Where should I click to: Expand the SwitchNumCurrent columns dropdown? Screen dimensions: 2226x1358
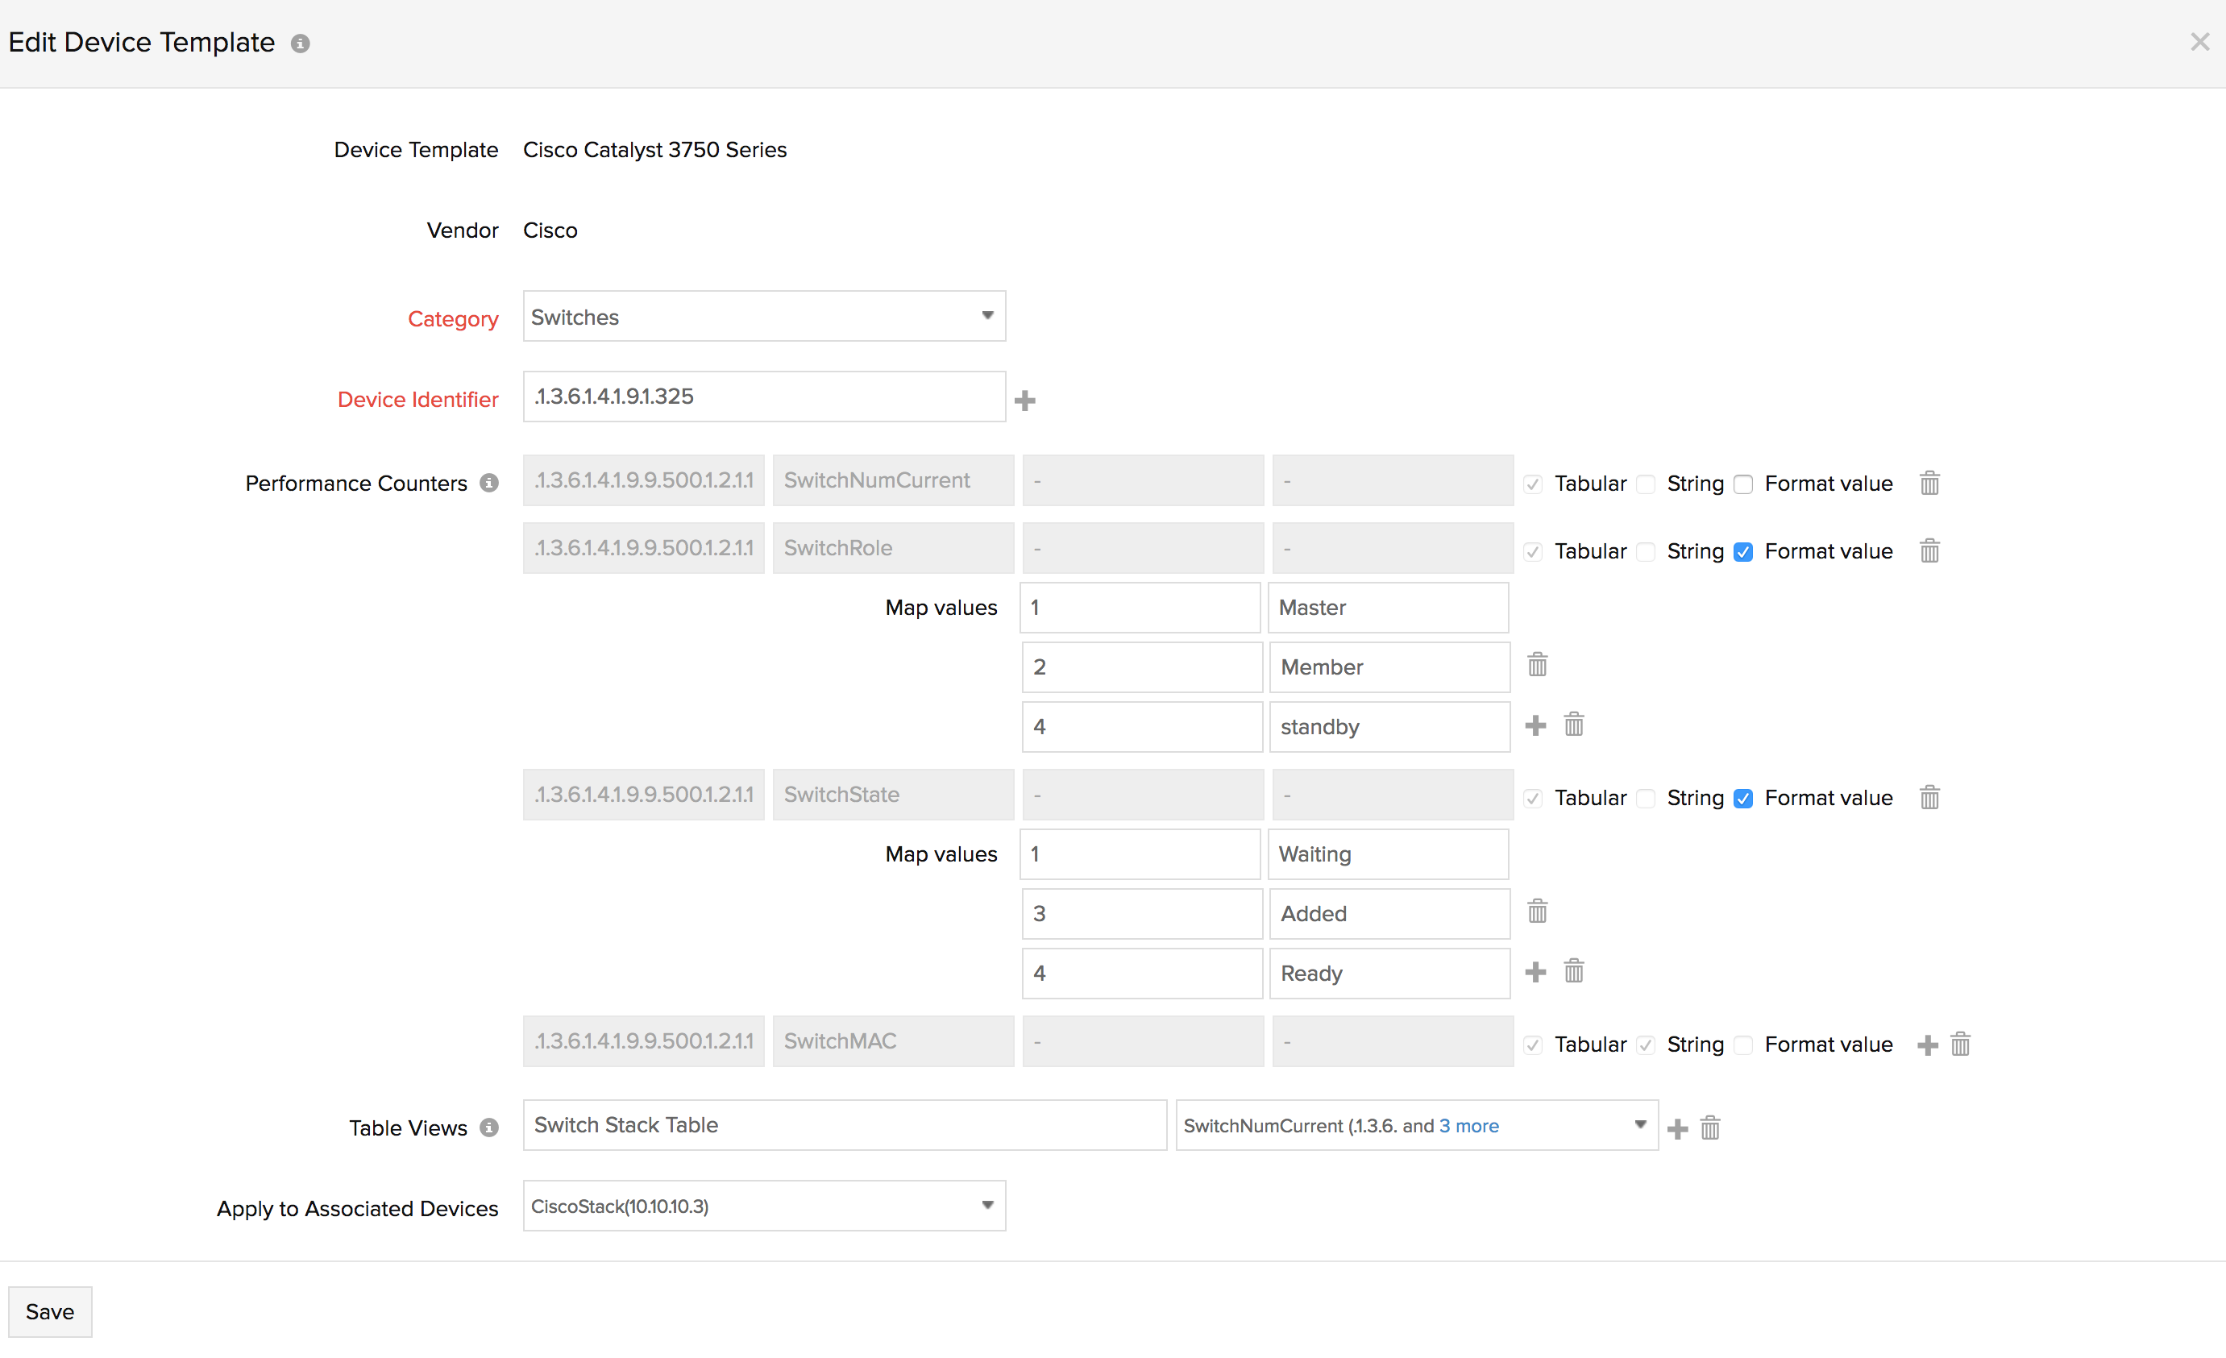coord(1640,1125)
